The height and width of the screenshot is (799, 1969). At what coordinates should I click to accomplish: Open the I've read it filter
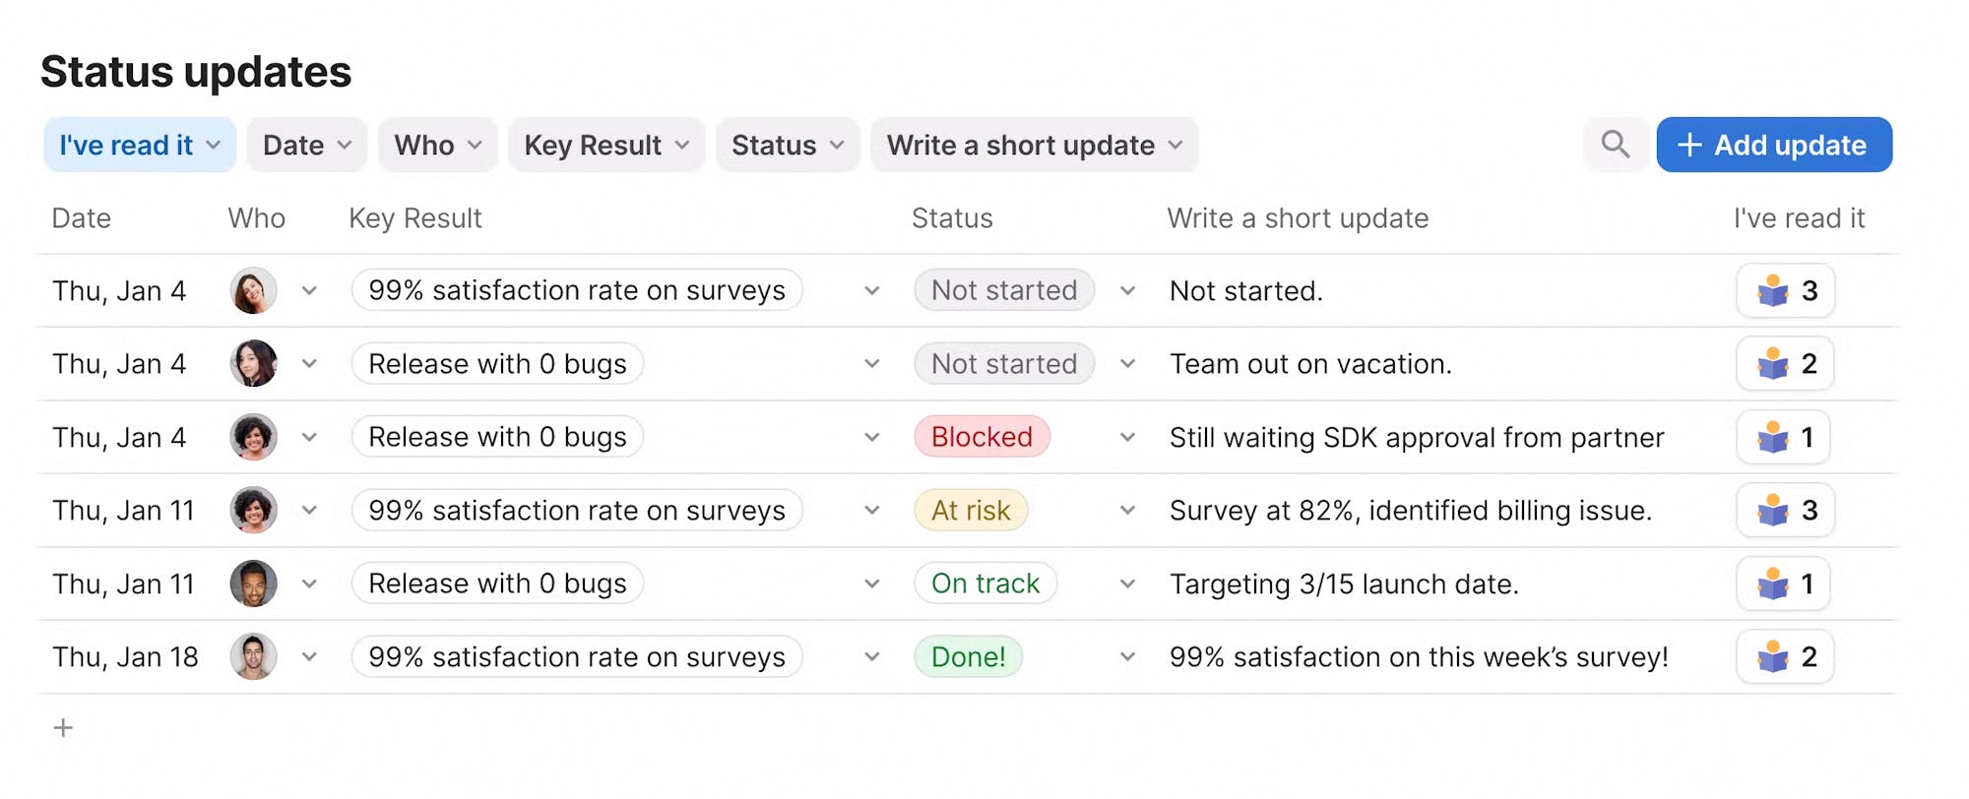(x=140, y=145)
